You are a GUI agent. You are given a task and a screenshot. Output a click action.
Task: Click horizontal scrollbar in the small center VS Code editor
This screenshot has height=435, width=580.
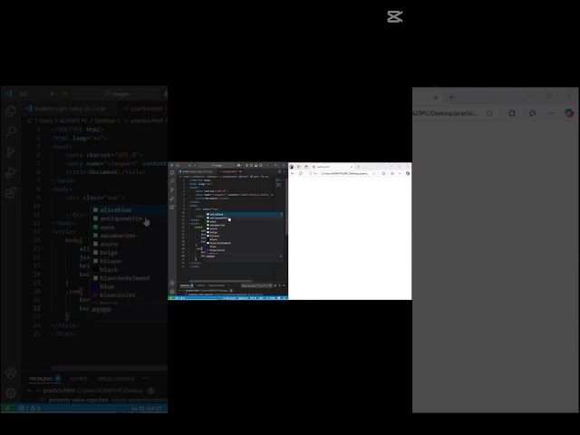(x=220, y=281)
